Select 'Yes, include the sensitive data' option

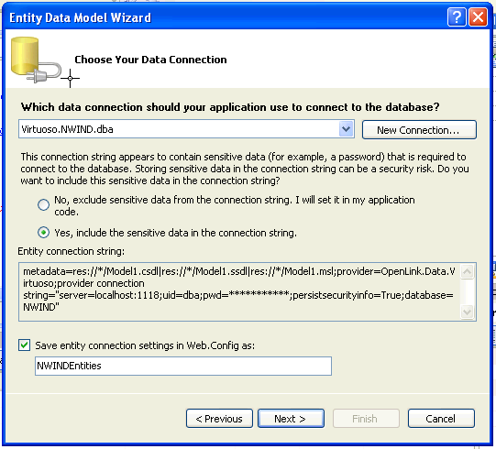44,233
